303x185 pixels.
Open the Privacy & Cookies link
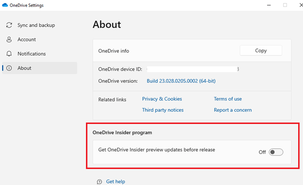[162, 99]
